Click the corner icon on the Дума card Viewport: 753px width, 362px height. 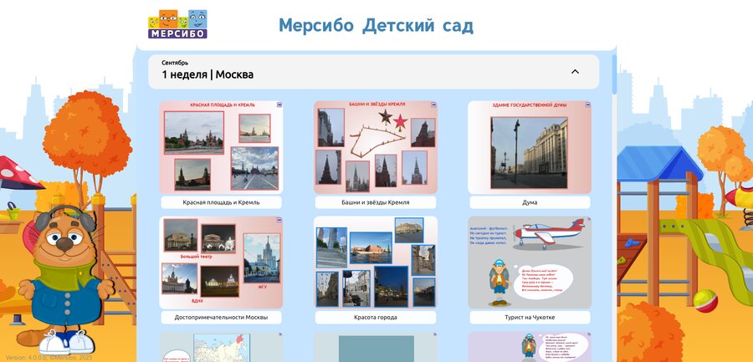[x=588, y=105]
